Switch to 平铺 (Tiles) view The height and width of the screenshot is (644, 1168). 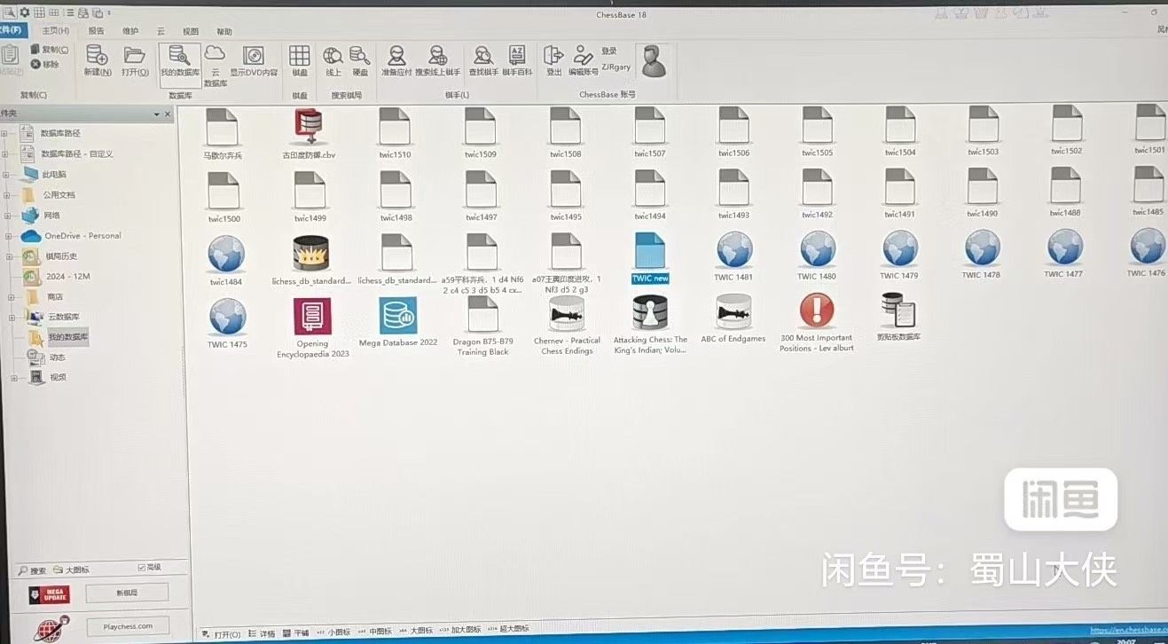click(296, 633)
